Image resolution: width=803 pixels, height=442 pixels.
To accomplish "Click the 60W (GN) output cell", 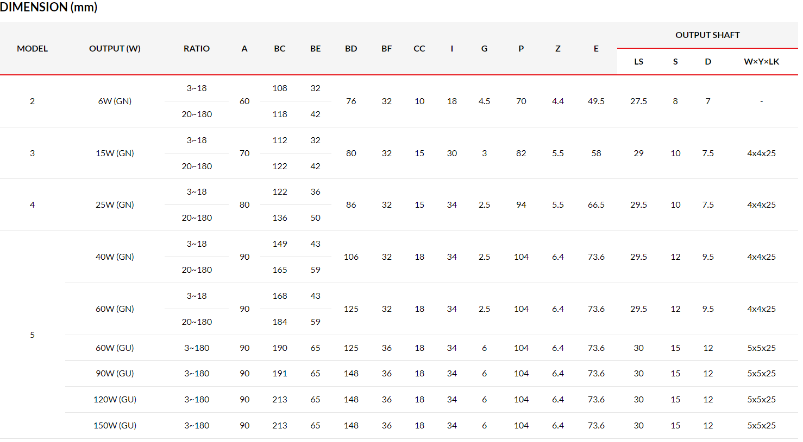I will click(115, 309).
